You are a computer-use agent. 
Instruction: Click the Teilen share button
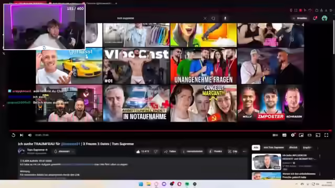click(170, 151)
